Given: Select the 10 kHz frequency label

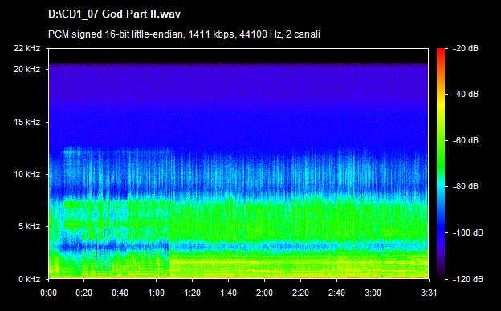Looking at the screenshot, I should pyautogui.click(x=26, y=174).
